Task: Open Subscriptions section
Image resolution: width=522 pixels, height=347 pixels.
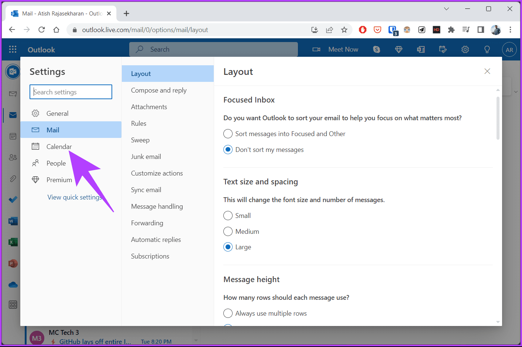Action: pos(168,256)
